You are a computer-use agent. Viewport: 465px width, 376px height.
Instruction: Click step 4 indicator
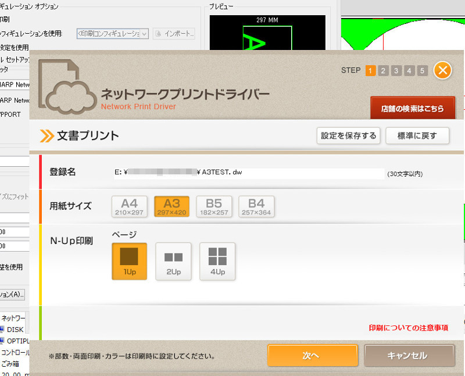[x=409, y=71]
